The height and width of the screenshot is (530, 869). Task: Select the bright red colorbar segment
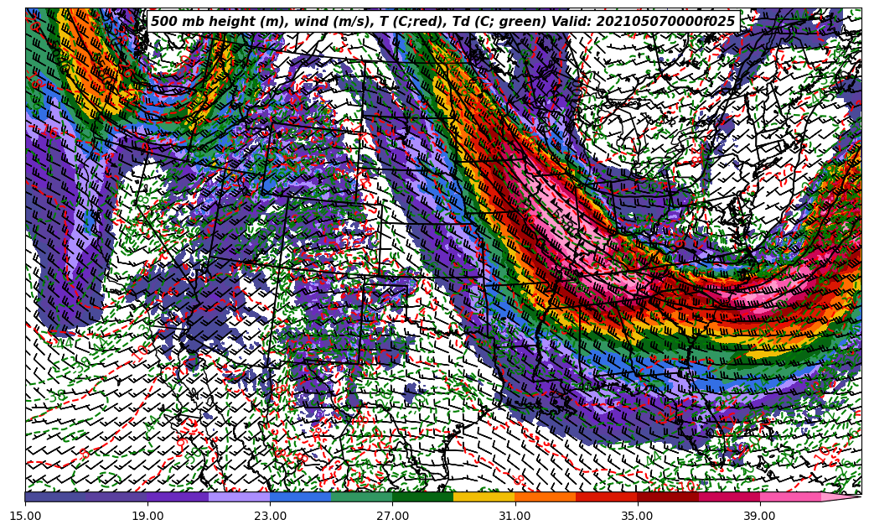(x=606, y=496)
